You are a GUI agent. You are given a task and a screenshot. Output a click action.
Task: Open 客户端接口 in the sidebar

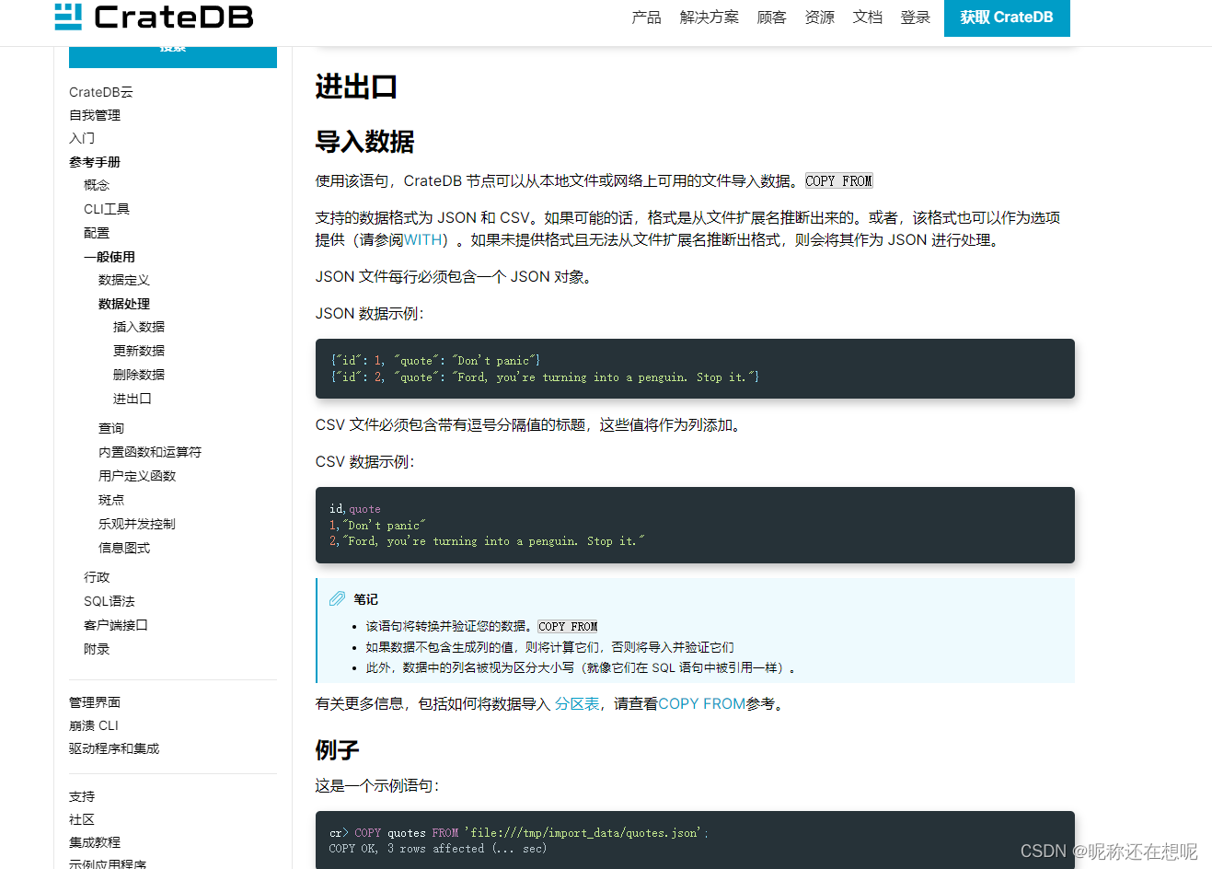(x=116, y=625)
